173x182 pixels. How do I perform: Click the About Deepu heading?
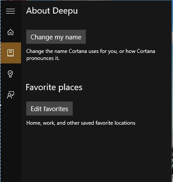pos(52,11)
